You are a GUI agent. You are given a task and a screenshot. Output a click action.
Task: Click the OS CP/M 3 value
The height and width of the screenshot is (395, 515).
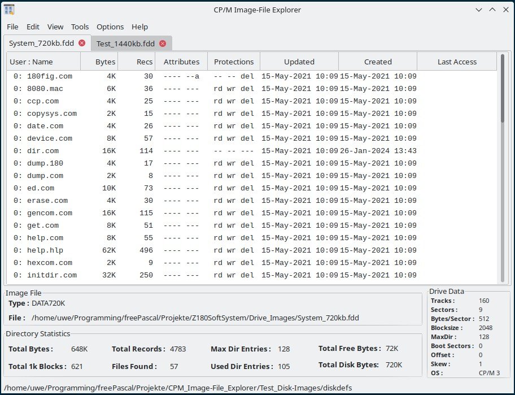(490, 373)
